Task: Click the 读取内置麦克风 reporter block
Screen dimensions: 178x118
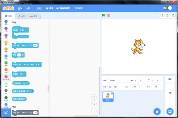Action: coord(19,99)
